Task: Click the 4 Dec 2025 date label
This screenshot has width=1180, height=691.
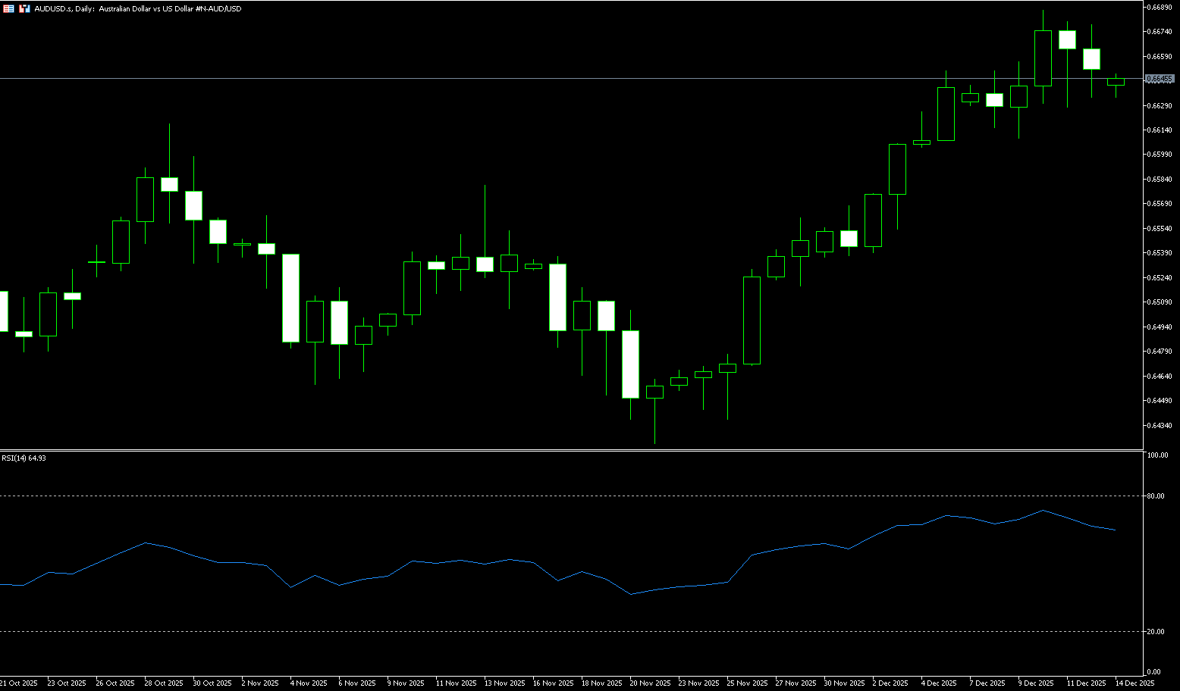Action: [940, 683]
